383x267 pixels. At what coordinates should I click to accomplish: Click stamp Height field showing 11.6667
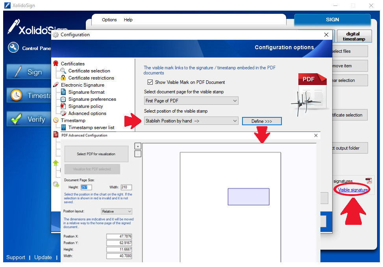click(119, 249)
